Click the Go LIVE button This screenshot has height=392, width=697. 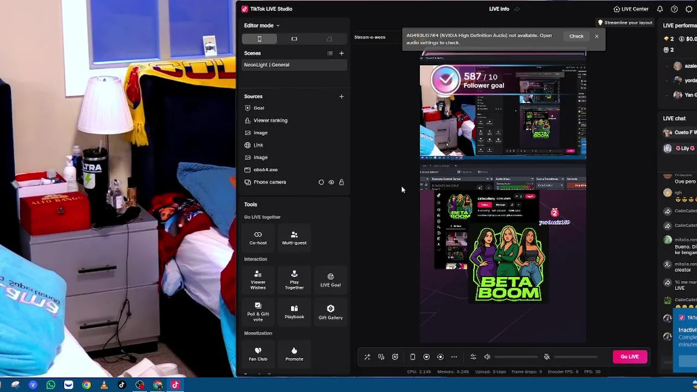(629, 357)
